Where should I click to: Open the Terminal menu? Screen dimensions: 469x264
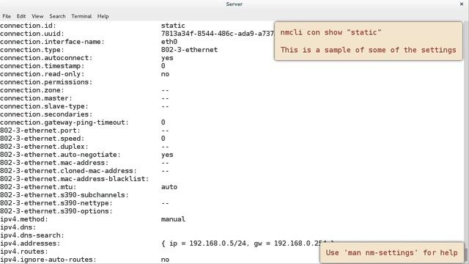pos(81,16)
